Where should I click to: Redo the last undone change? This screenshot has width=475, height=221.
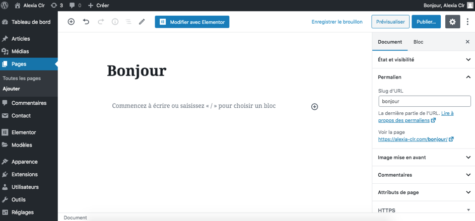[x=101, y=22]
